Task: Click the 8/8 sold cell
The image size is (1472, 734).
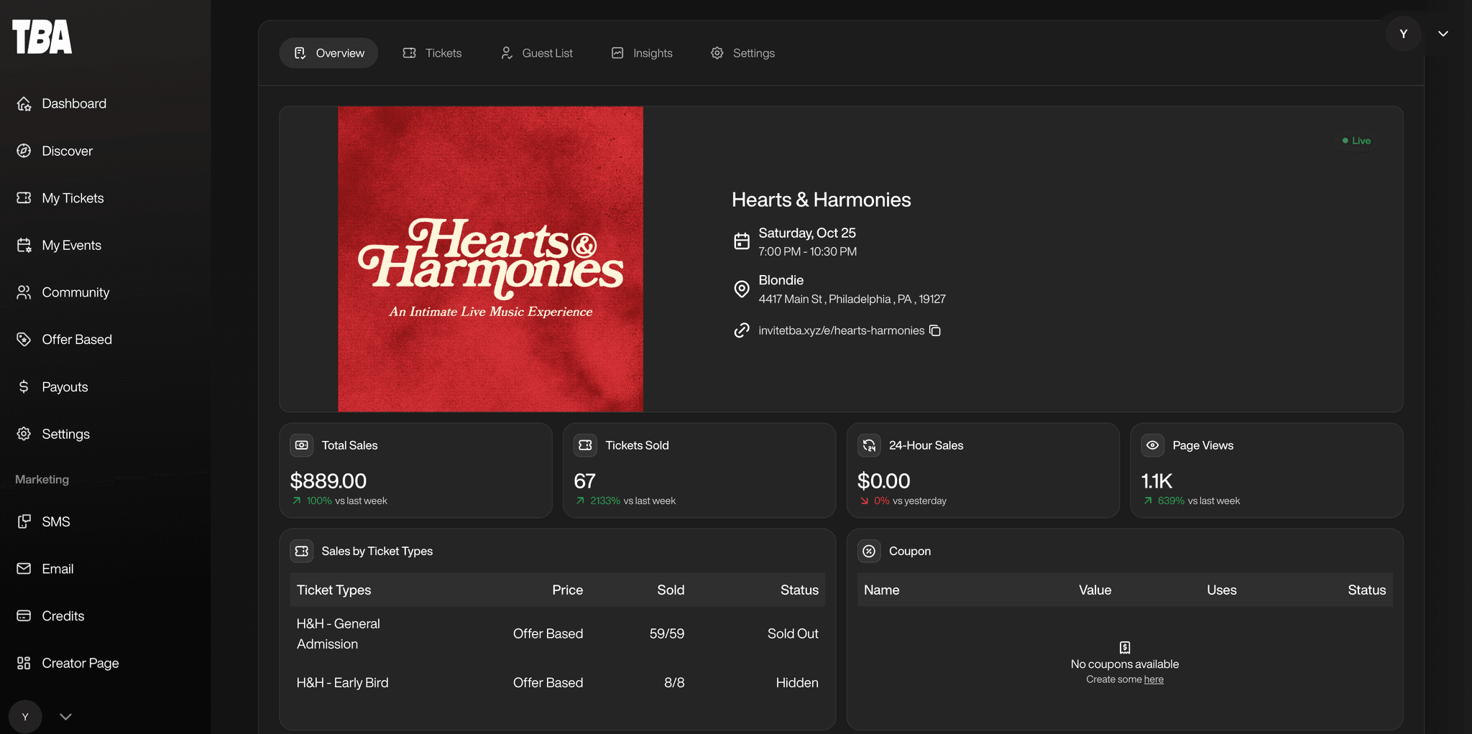Action: point(674,682)
